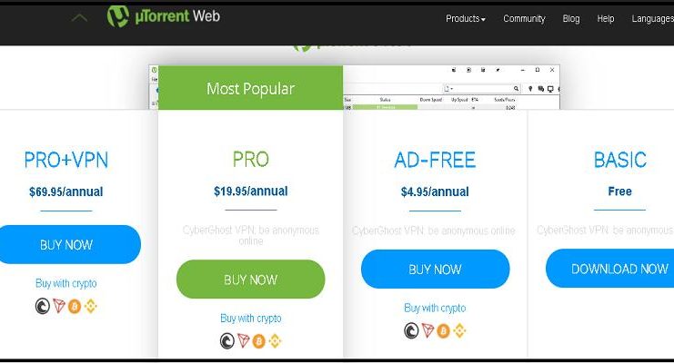Image resolution: width=674 pixels, height=363 pixels.
Task: Open the Buy with crypto link under AD-FREE
Action: (435, 308)
